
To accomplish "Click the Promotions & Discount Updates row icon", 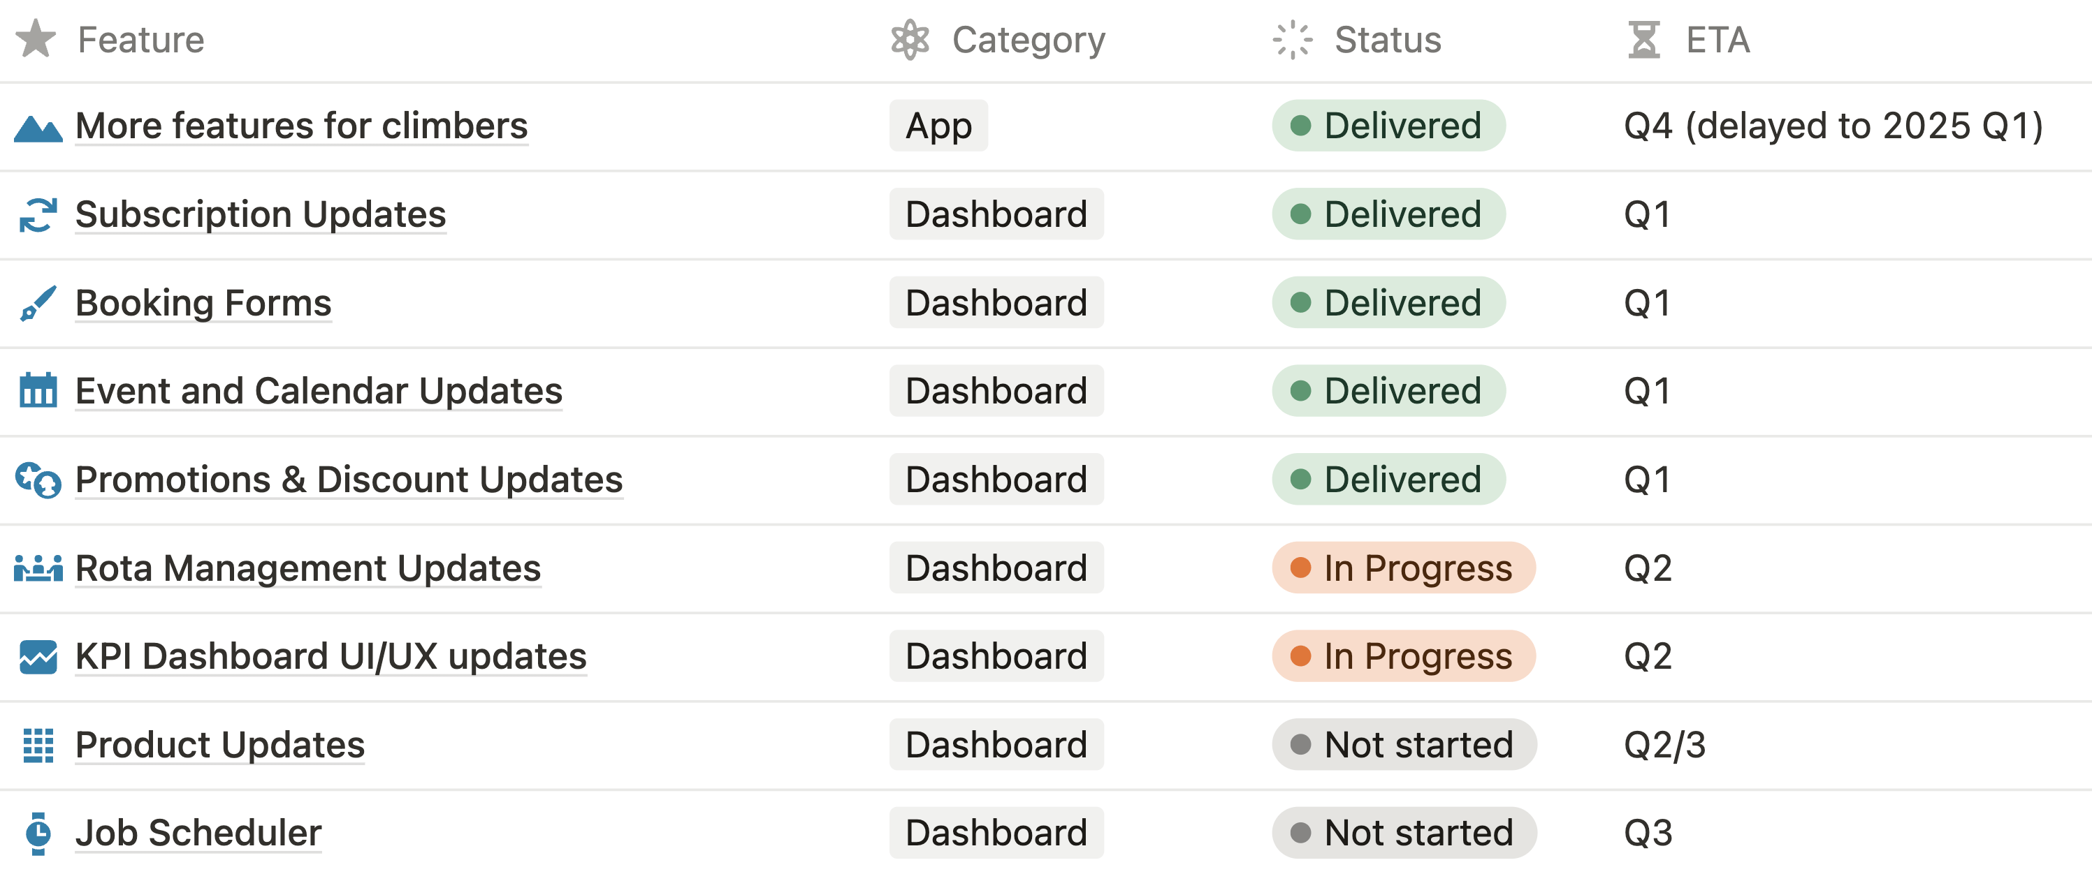I will point(37,480).
